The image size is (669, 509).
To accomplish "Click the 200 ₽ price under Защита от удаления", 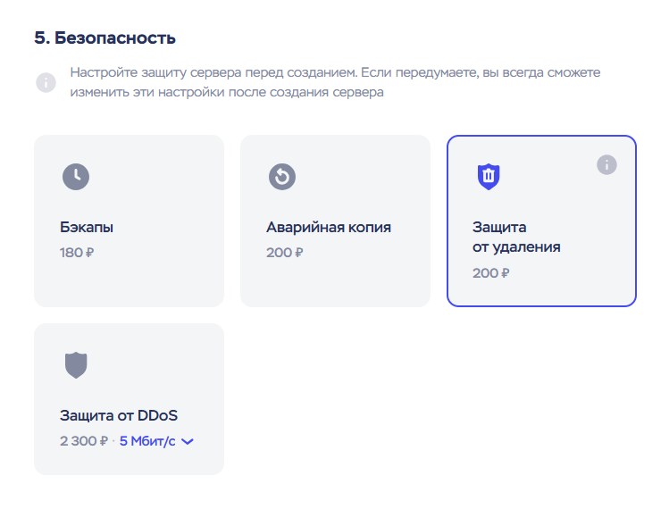I will pos(490,273).
